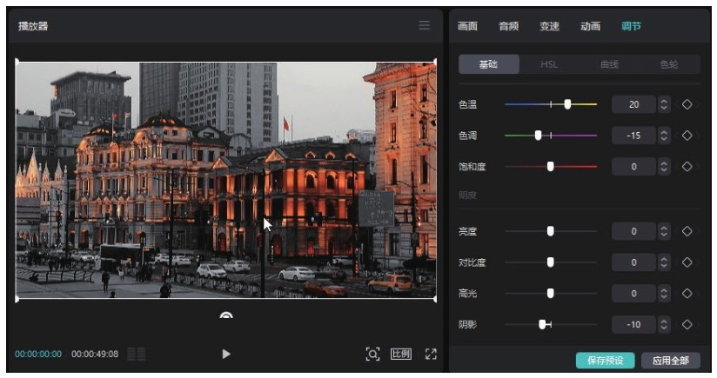Click the 高光 value input field

pos(633,294)
